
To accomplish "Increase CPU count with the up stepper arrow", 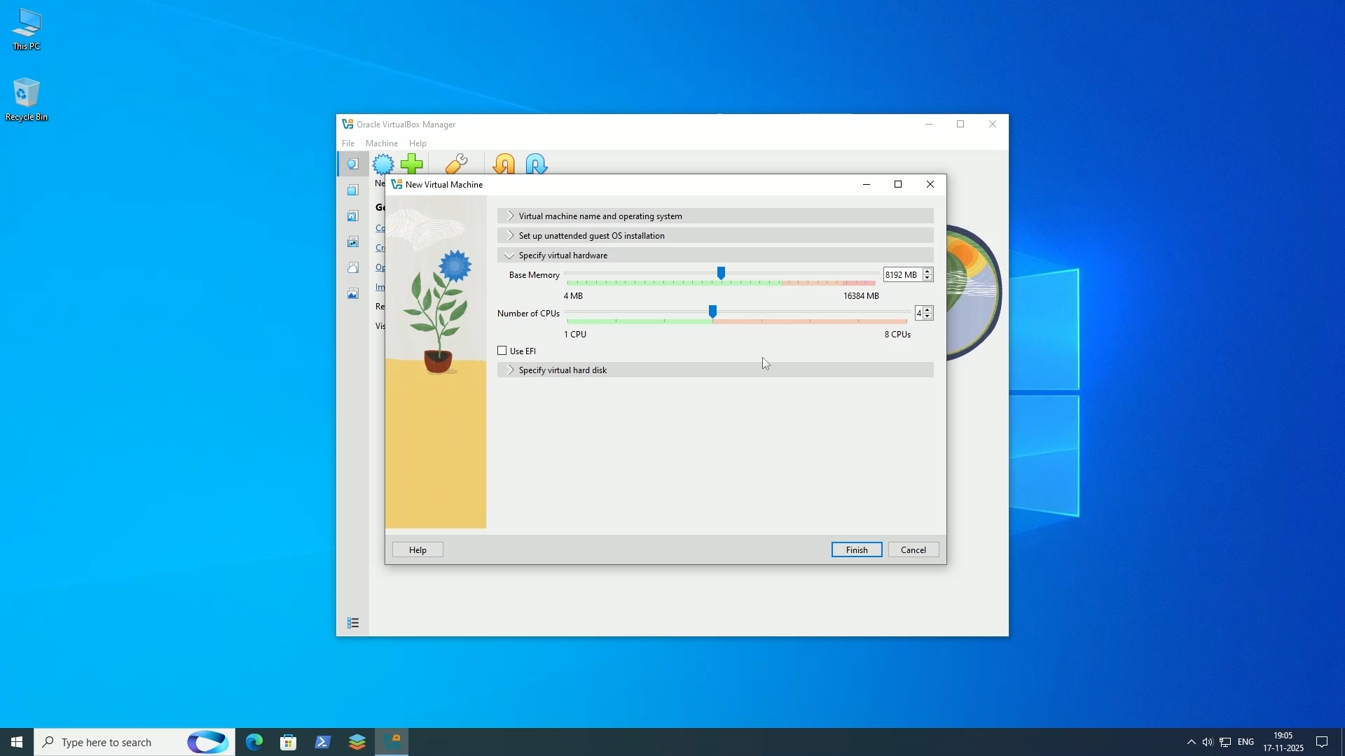I will 927,310.
